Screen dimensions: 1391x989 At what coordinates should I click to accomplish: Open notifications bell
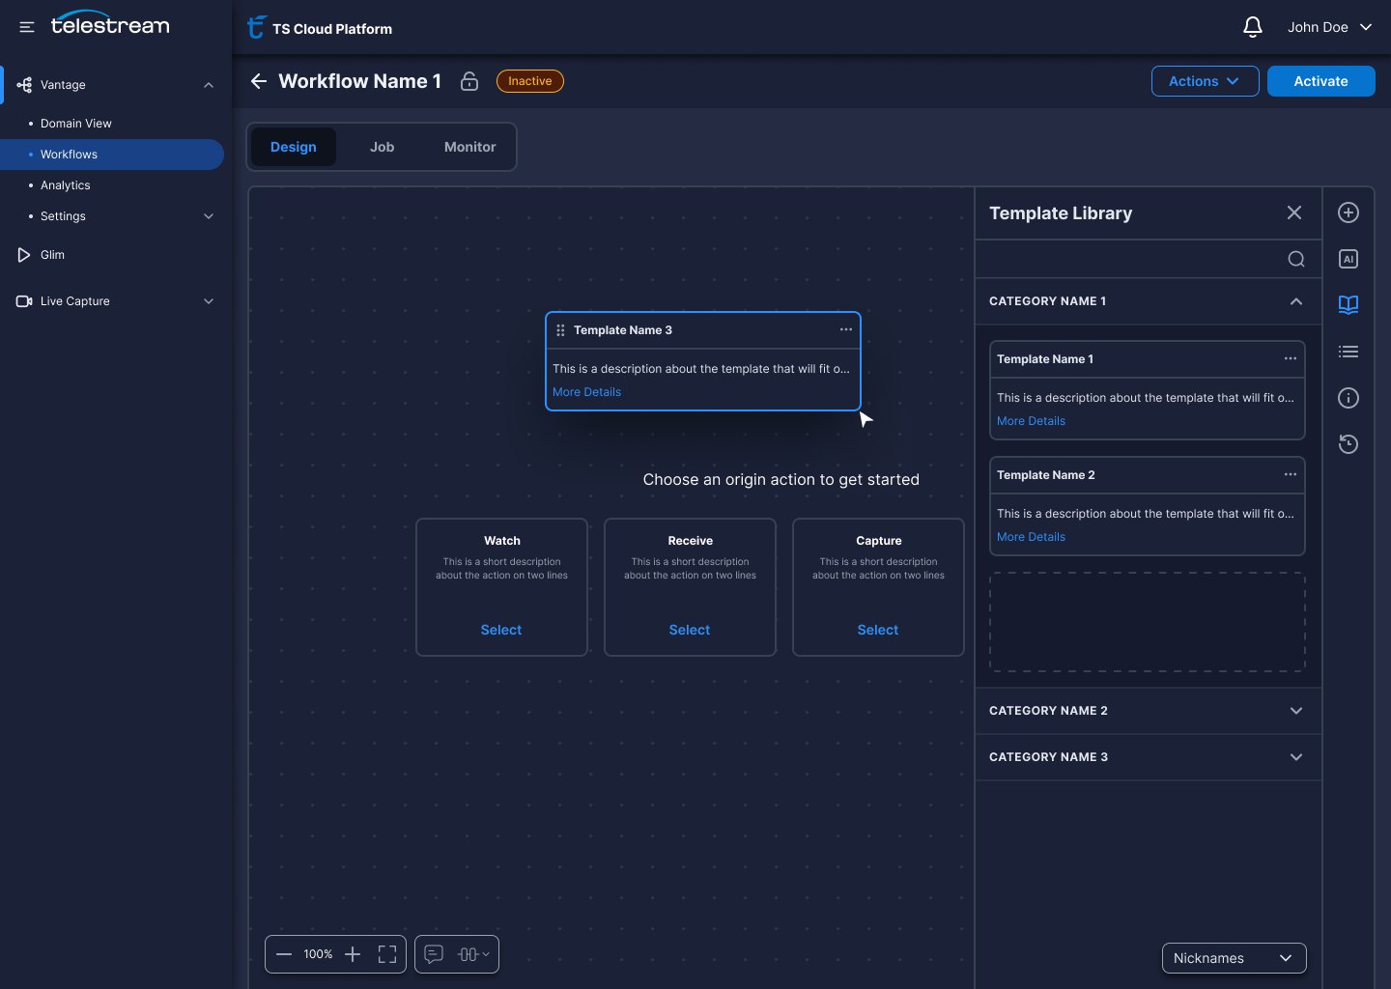[1252, 27]
